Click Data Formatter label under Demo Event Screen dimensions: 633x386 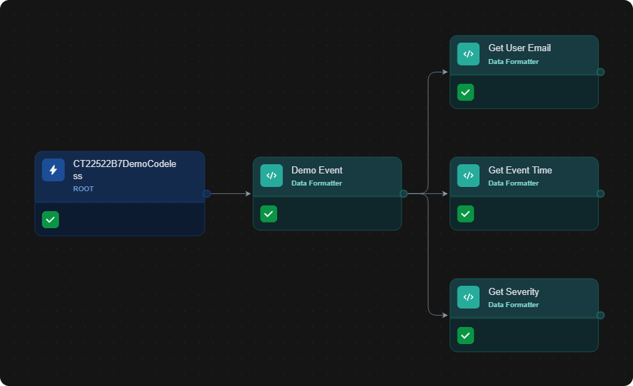coord(317,183)
